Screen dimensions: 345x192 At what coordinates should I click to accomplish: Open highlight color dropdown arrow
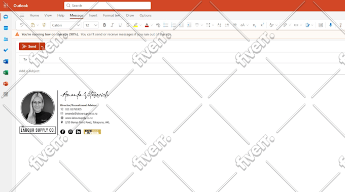(x=141, y=25)
